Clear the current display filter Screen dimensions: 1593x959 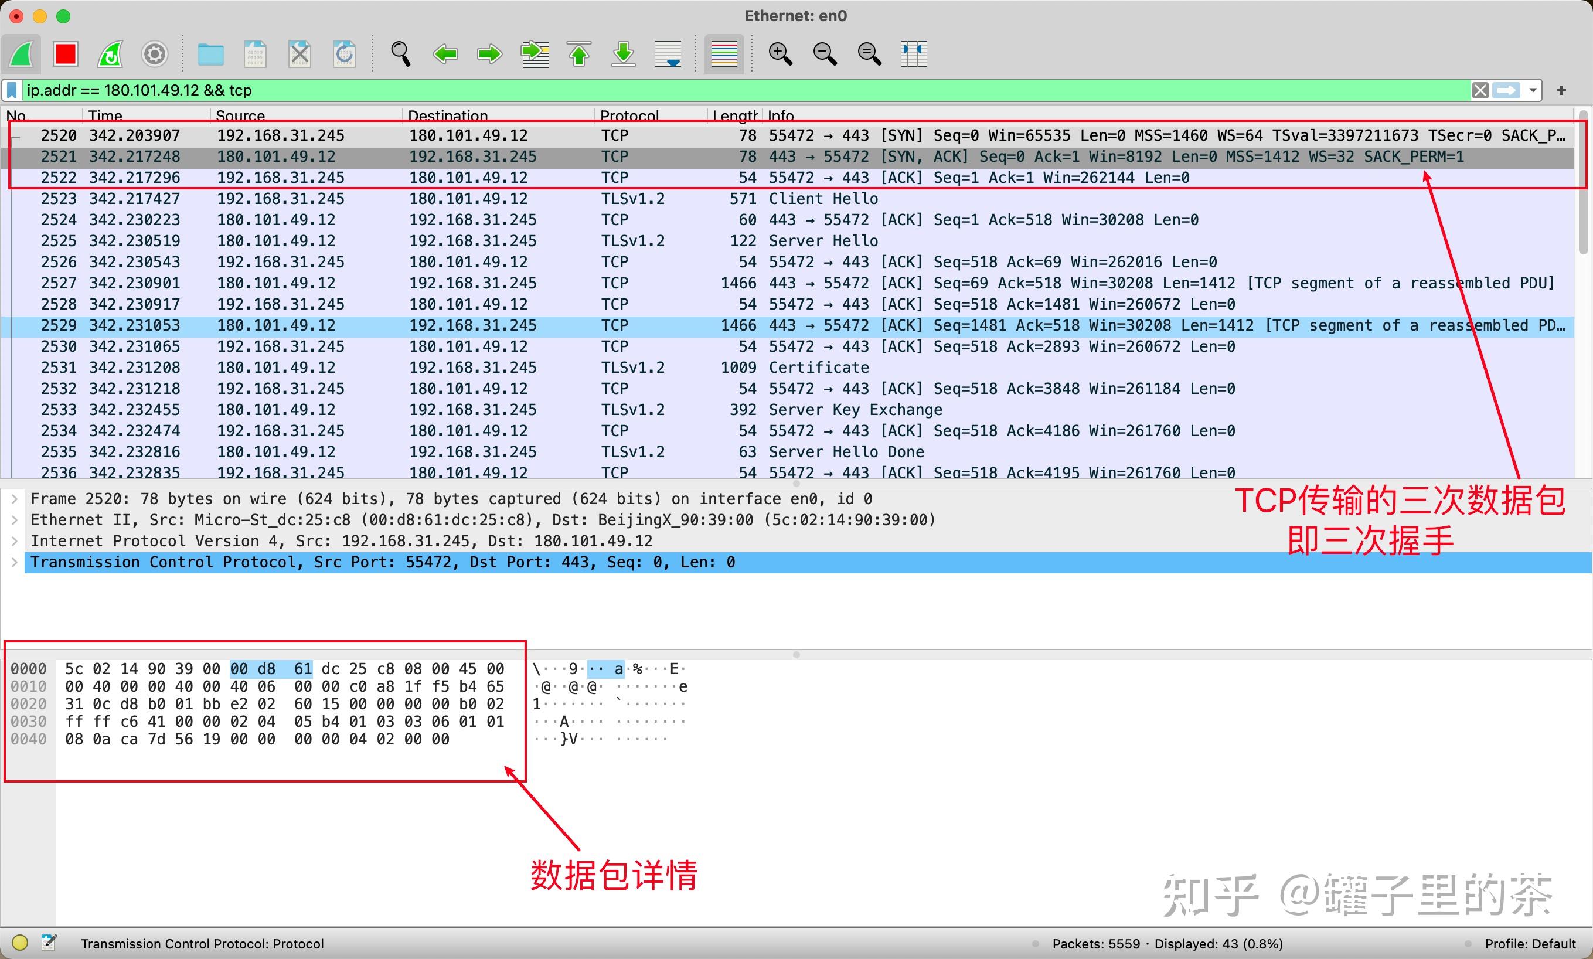[1481, 90]
